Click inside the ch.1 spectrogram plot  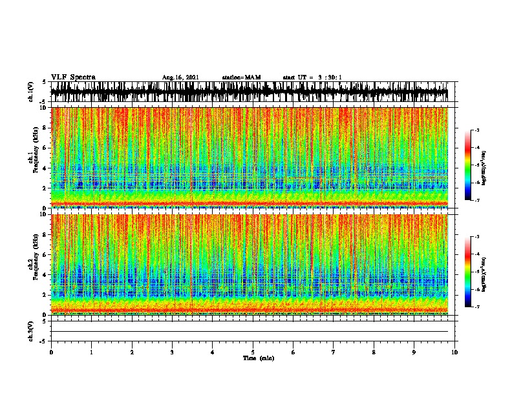point(250,157)
